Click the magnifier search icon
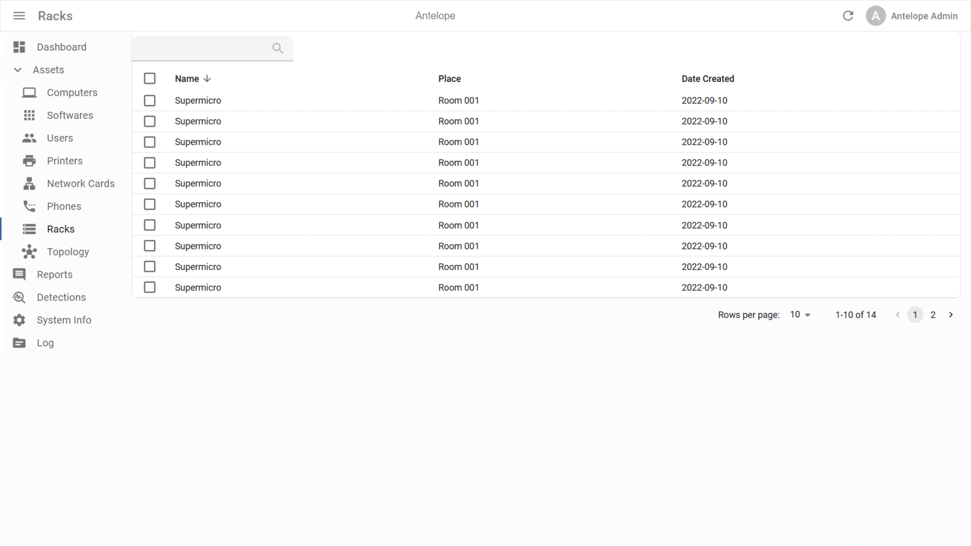This screenshot has width=971, height=546. [x=277, y=48]
